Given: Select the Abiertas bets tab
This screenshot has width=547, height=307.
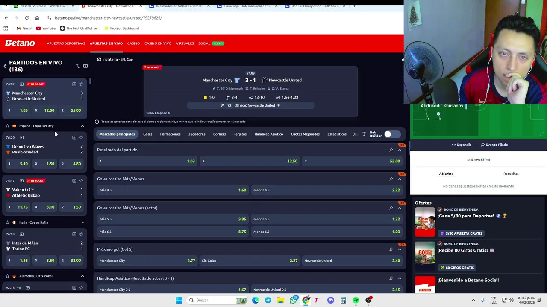Looking at the screenshot, I should [446, 174].
